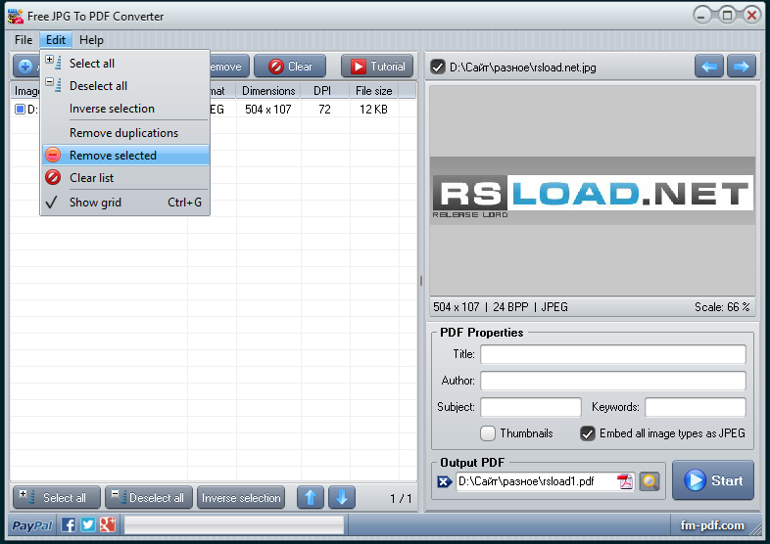This screenshot has height=544, width=770.
Task: Open the File menu
Action: [x=24, y=40]
